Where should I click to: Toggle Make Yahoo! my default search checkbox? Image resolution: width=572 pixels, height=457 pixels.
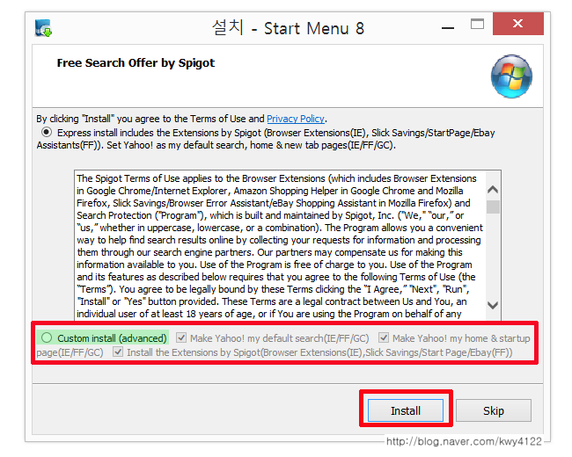181,337
